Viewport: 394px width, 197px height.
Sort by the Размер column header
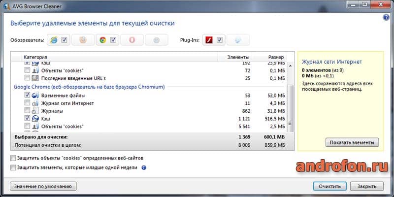click(x=269, y=57)
